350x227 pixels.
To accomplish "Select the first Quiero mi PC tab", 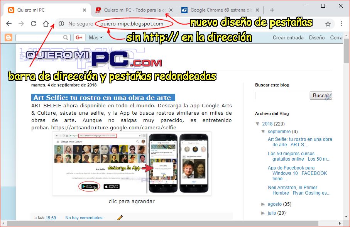I will pos(47,10).
